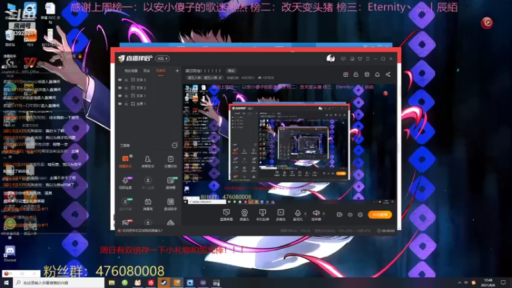The height and width of the screenshot is (288, 512).
Task: Click the orange live-stream button
Action: click(x=380, y=214)
